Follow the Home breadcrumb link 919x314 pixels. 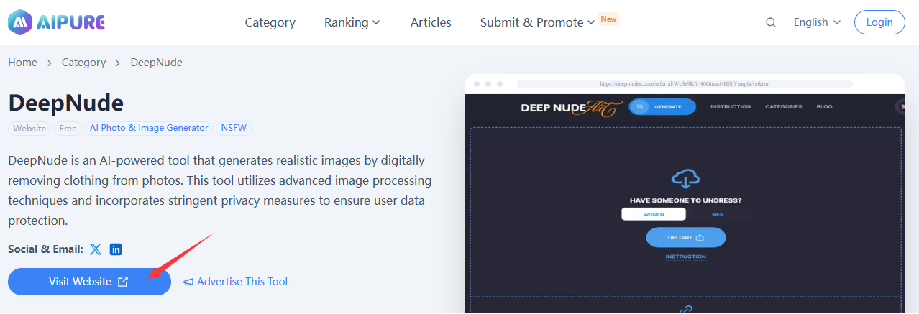[x=22, y=63]
